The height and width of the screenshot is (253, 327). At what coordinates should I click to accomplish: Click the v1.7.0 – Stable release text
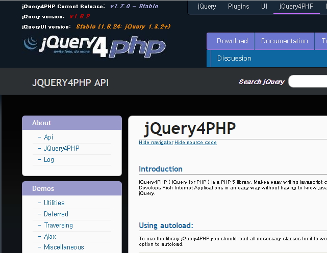[134, 6]
